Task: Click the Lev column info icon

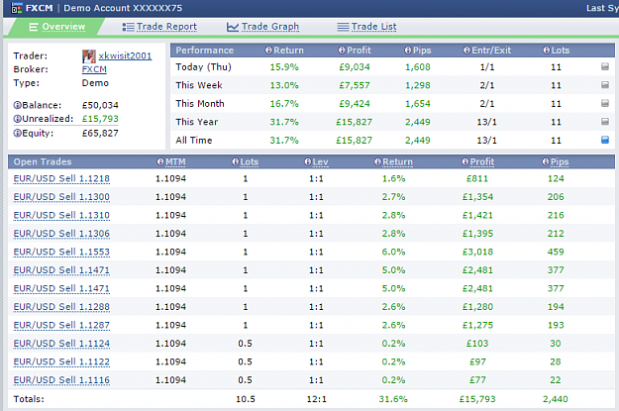Action: (308, 161)
